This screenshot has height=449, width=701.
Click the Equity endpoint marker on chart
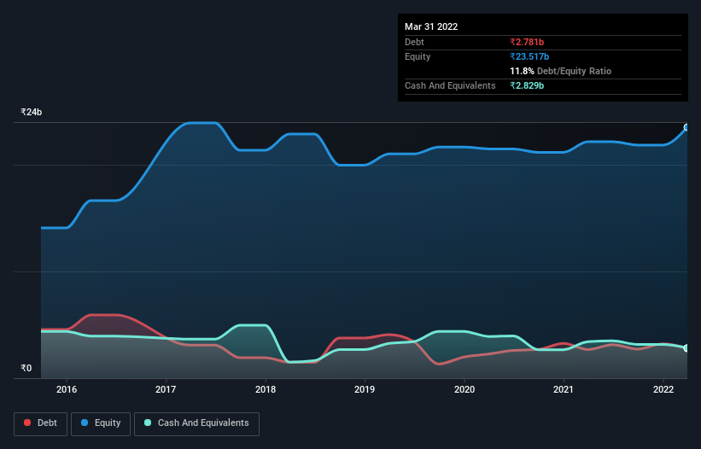click(x=686, y=127)
